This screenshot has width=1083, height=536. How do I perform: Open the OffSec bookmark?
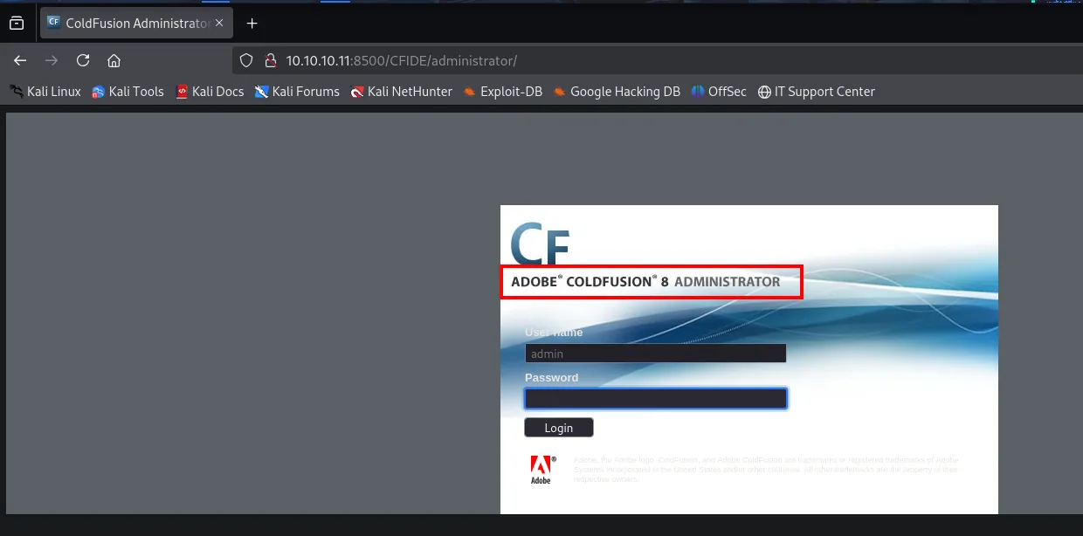pyautogui.click(x=719, y=91)
